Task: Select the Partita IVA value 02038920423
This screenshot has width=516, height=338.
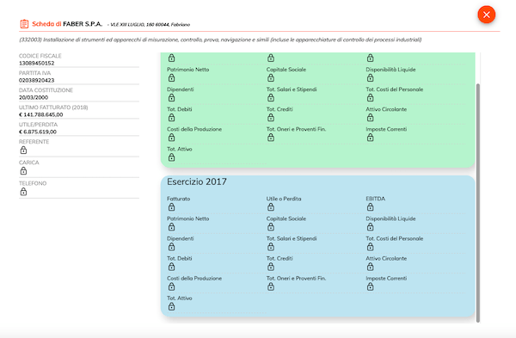Action: point(36,80)
